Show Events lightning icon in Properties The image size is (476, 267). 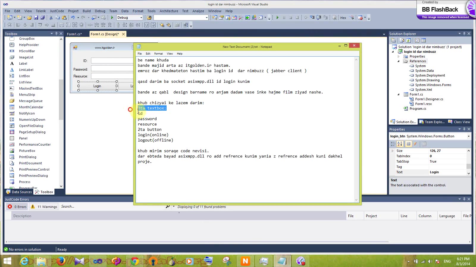pos(415,144)
